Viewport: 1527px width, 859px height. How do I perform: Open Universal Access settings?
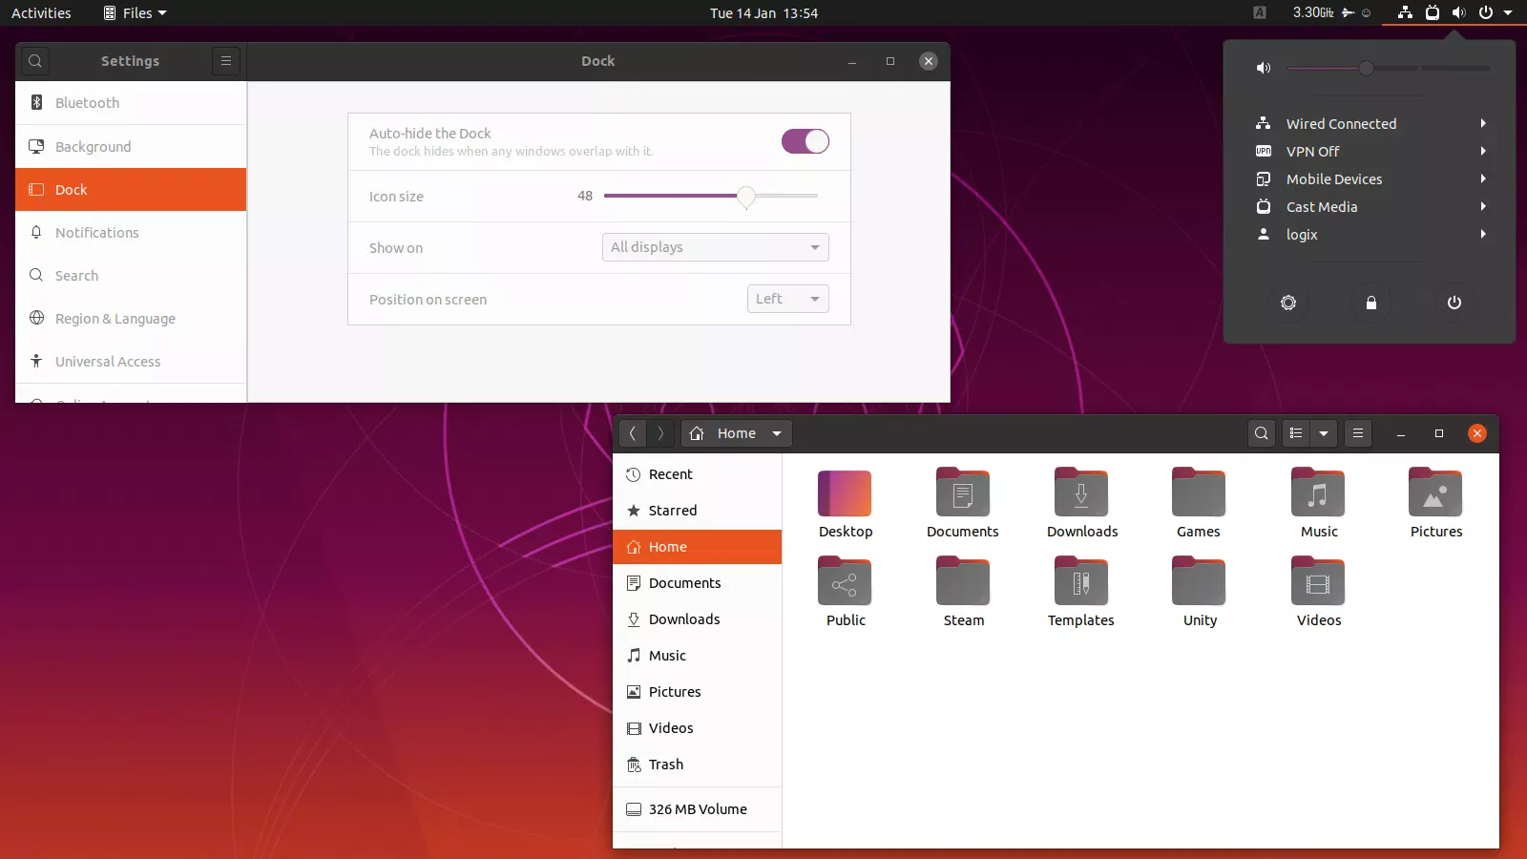coord(131,361)
